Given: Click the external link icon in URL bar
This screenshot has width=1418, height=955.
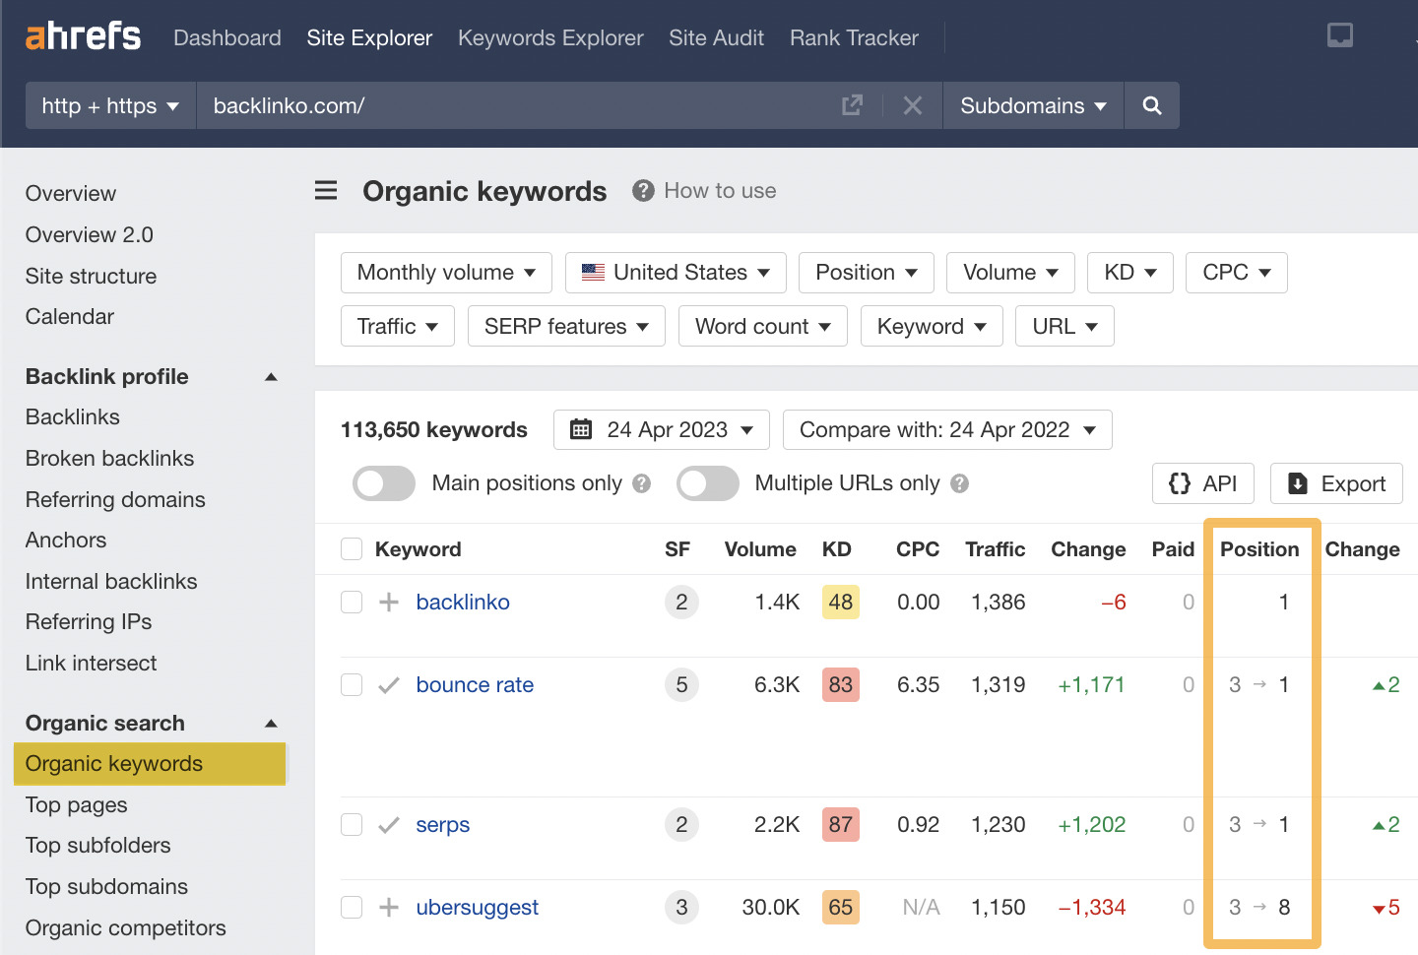Looking at the screenshot, I should pos(852,104).
